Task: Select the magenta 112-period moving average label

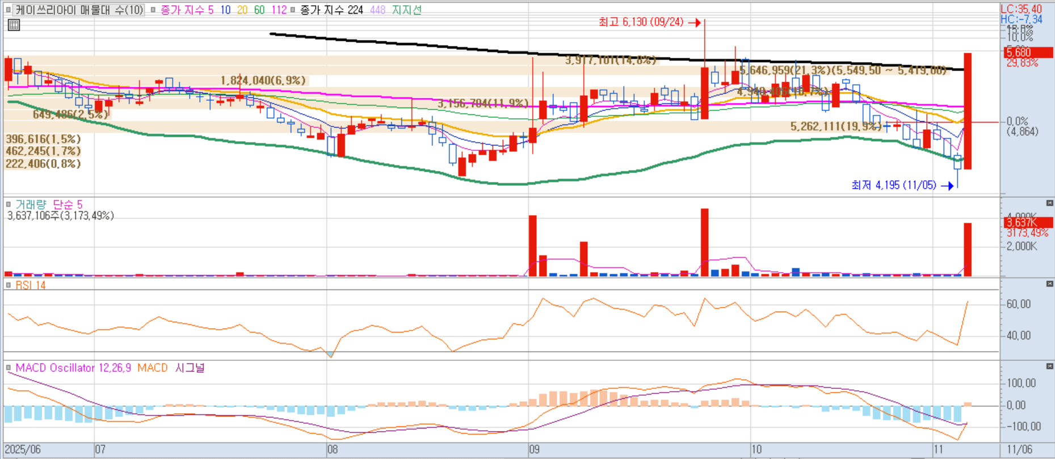Action: pyautogui.click(x=279, y=10)
